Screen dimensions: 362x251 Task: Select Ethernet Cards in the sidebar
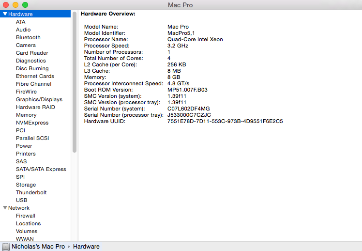point(35,76)
